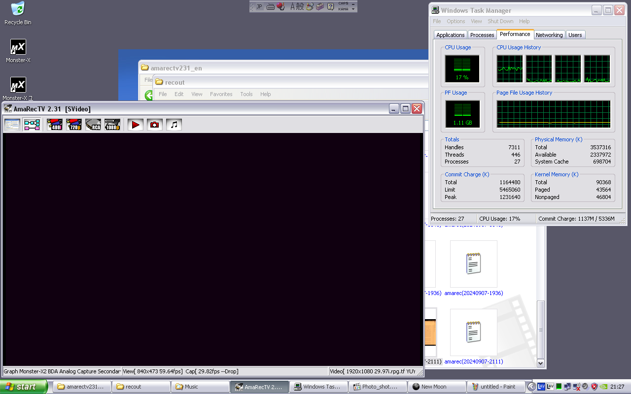Take a snapshot with the camera icon
The height and width of the screenshot is (394, 631).
[155, 125]
